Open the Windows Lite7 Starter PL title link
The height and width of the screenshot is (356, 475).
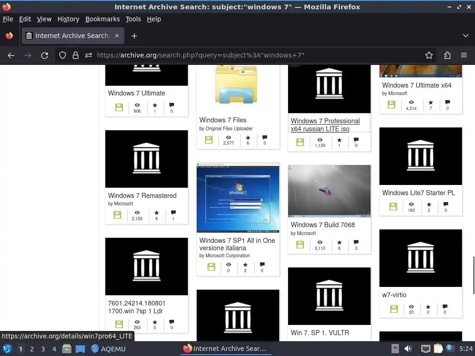419,193
